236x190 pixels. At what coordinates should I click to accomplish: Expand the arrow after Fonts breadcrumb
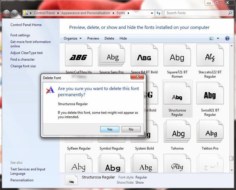coord(129,13)
